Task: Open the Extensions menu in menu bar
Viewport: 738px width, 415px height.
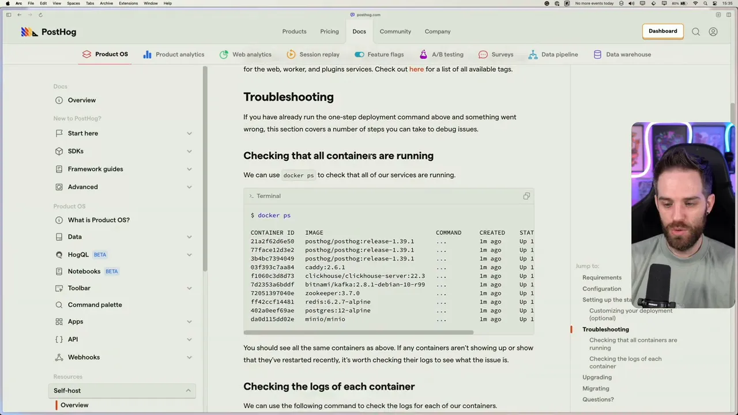Action: pos(128,3)
